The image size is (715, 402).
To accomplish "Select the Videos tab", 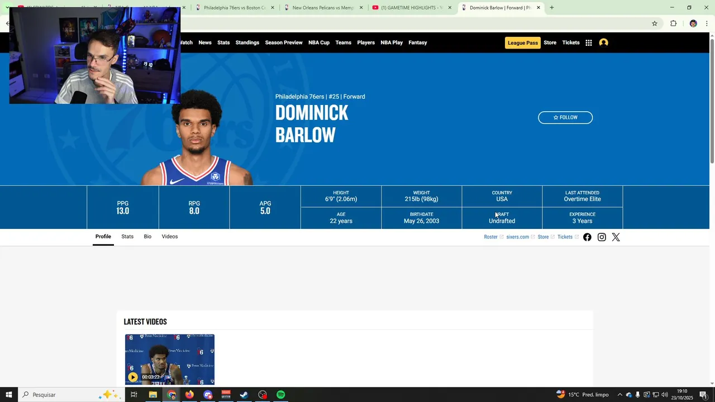I will (170, 237).
